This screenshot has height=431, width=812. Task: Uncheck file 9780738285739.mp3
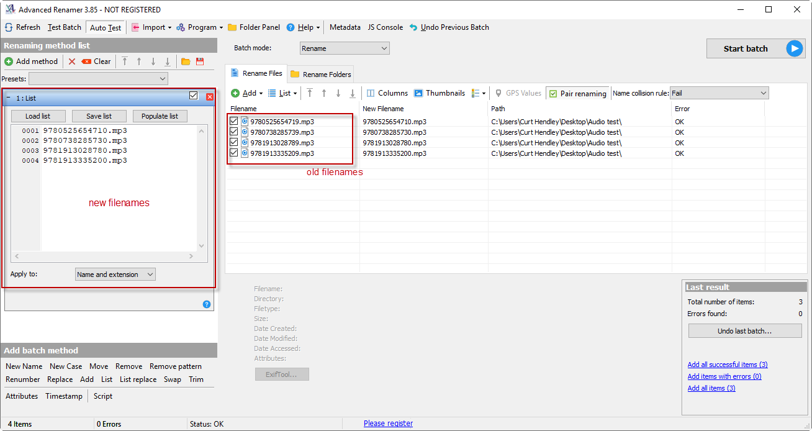point(234,132)
